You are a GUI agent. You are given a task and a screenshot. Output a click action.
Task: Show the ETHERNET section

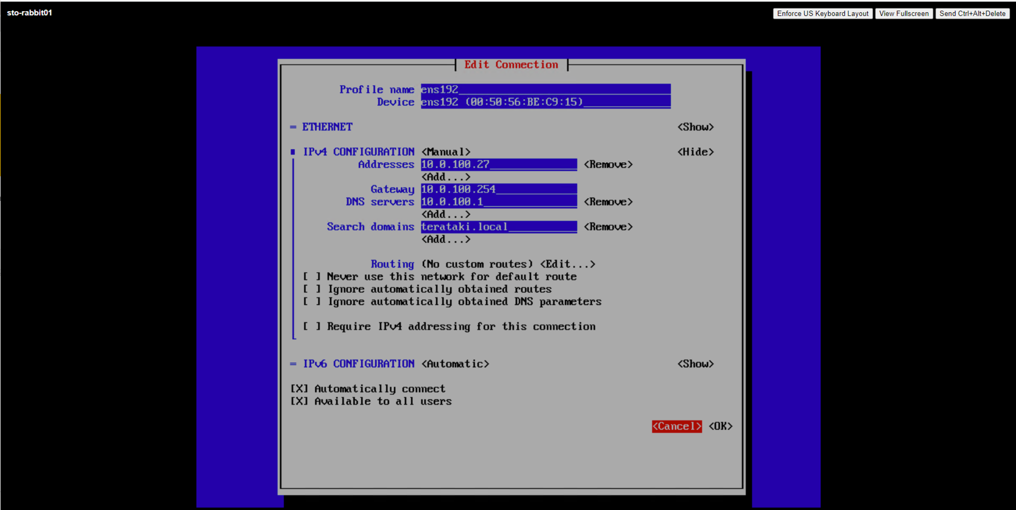coord(695,127)
